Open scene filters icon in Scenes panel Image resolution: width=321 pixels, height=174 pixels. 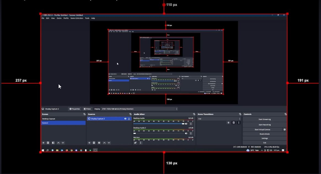click(53, 143)
